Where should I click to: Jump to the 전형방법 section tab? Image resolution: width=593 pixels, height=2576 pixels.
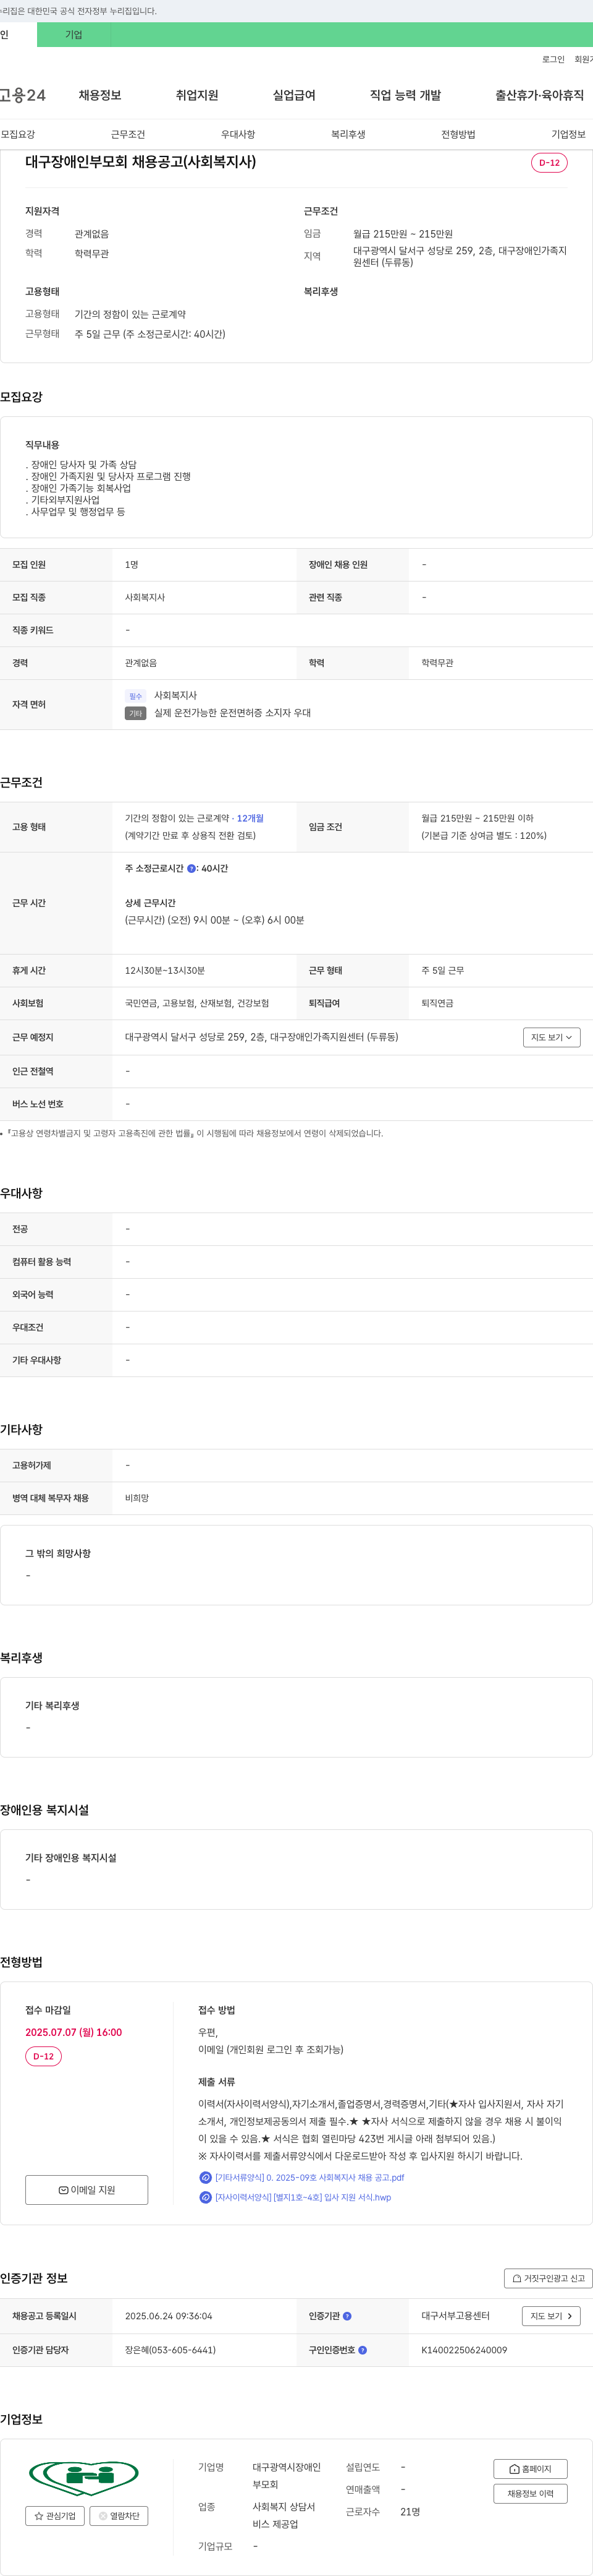pos(458,134)
